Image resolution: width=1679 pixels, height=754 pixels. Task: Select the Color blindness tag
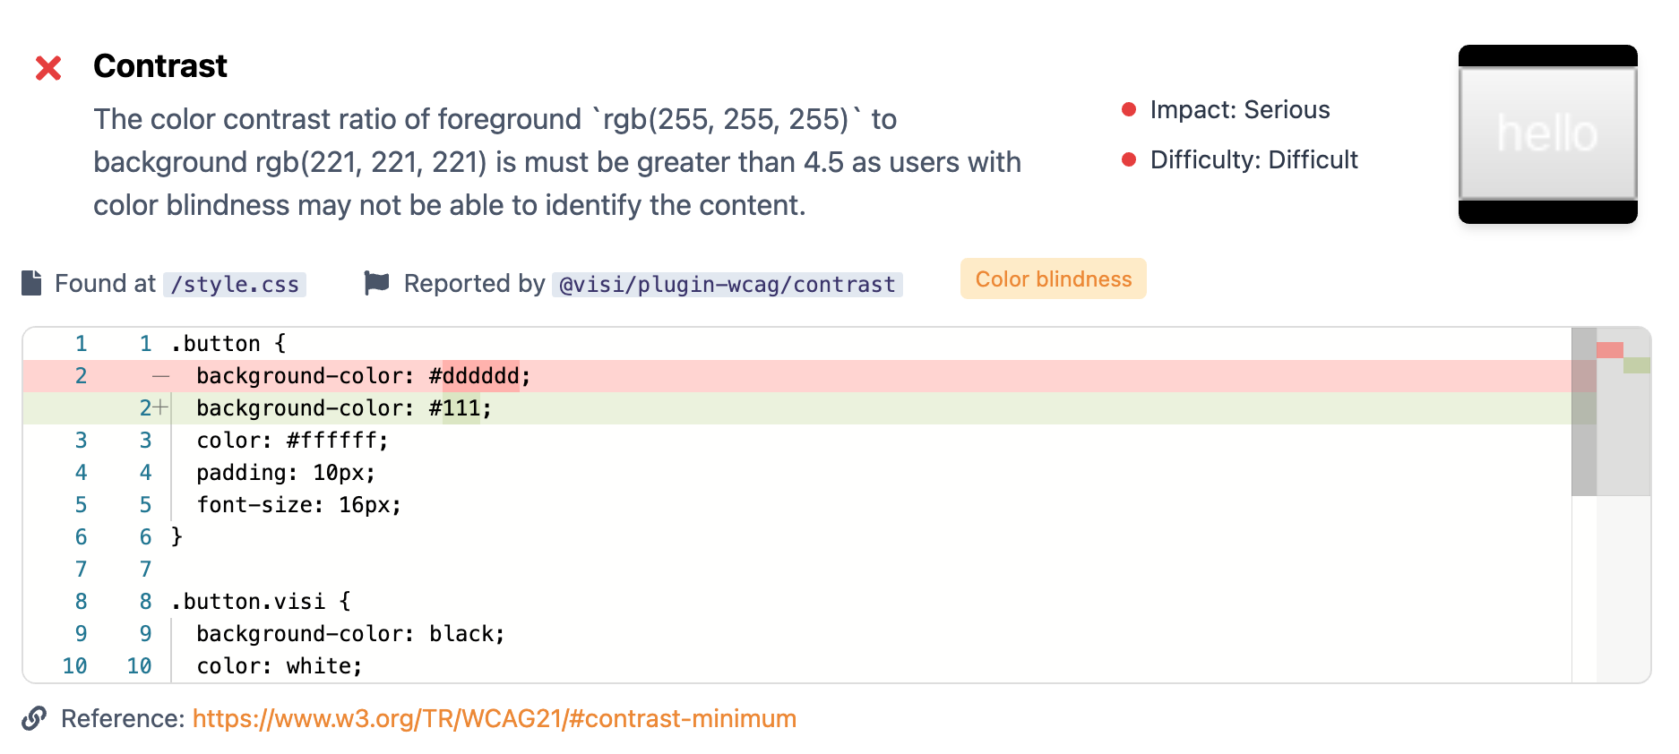[1053, 279]
